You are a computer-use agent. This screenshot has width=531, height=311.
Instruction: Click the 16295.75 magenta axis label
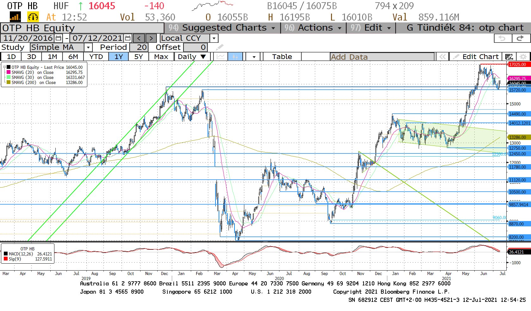pyautogui.click(x=519, y=78)
